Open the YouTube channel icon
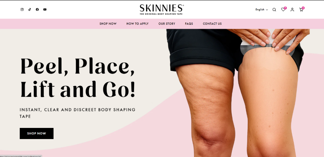The width and height of the screenshot is (324, 157). pyautogui.click(x=45, y=10)
